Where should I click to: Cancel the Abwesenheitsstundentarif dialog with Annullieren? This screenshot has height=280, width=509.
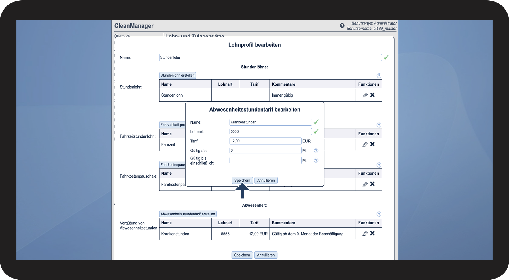(266, 181)
